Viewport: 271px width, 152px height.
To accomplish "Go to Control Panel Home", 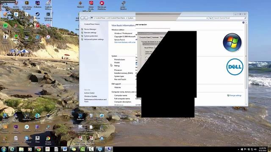I will click(x=92, y=24).
